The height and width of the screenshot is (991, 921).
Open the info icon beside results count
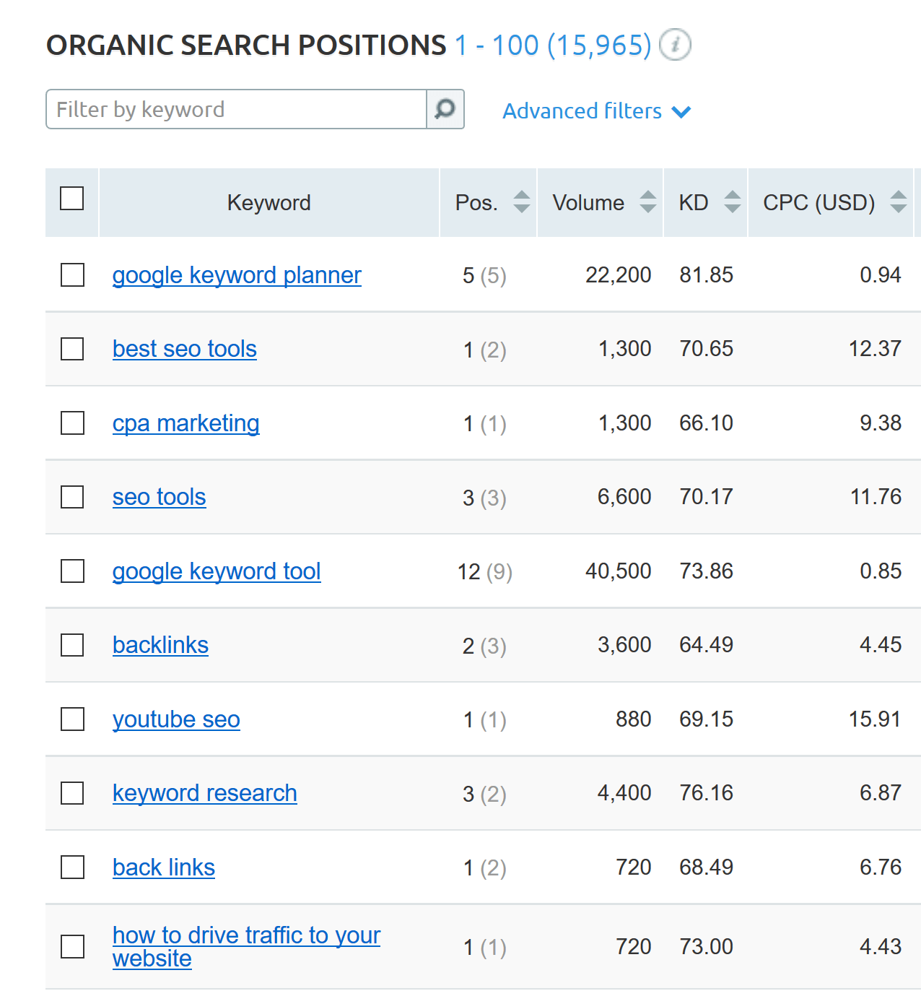pos(675,45)
